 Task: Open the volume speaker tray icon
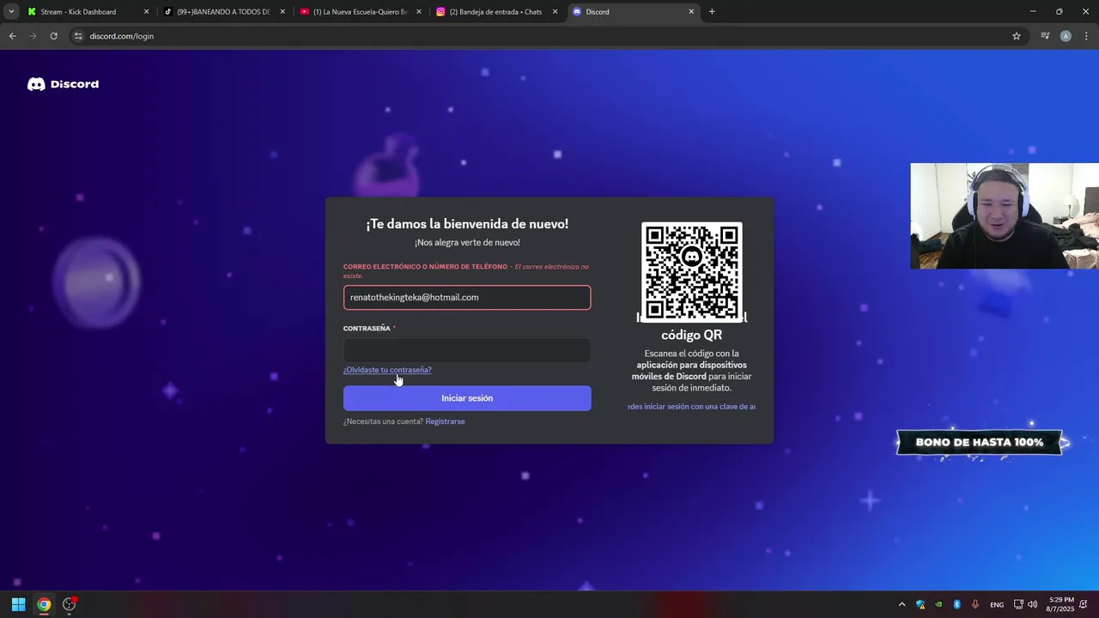click(1032, 604)
